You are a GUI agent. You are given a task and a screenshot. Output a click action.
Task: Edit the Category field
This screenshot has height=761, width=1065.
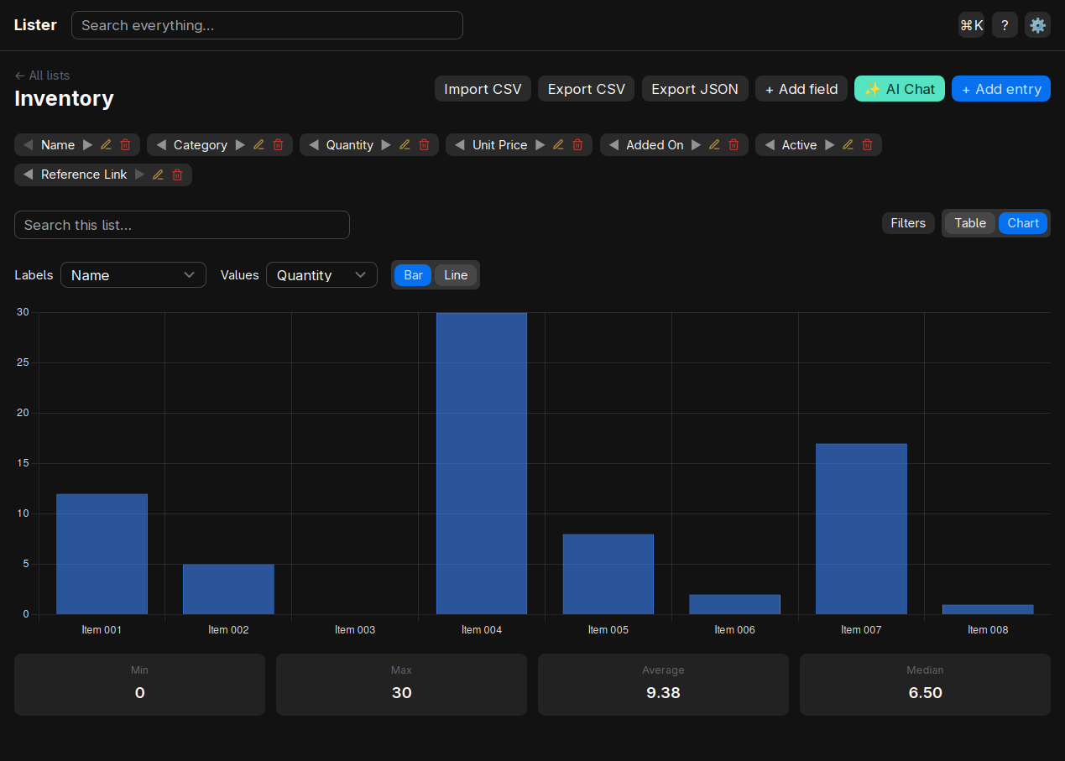(x=258, y=145)
